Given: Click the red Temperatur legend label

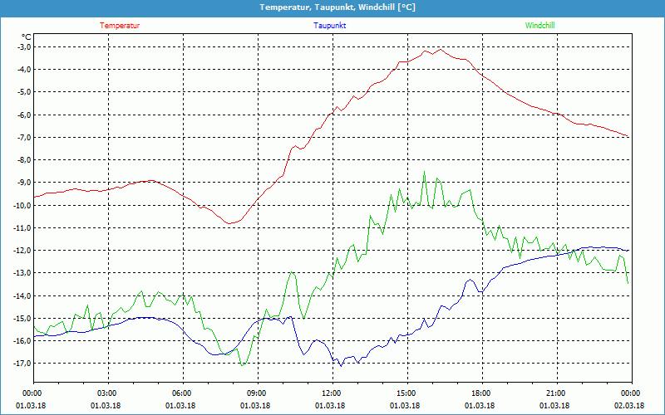Looking at the screenshot, I should (x=120, y=25).
